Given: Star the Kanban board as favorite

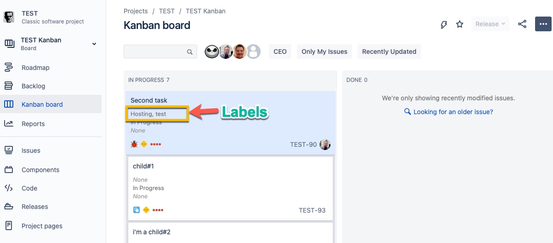Looking at the screenshot, I should (x=460, y=24).
